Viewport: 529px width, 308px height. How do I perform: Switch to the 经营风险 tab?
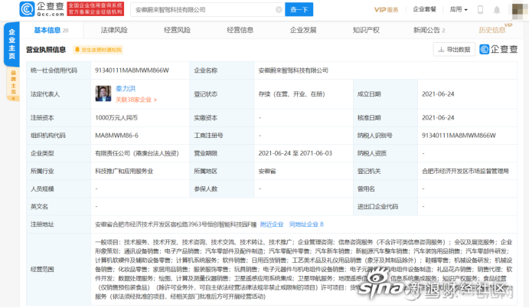pyautogui.click(x=177, y=30)
